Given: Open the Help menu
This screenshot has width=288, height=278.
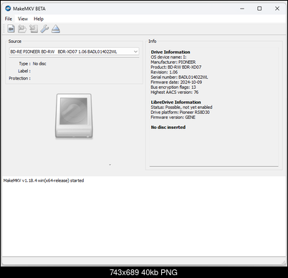Looking at the screenshot, I should (39, 19).
